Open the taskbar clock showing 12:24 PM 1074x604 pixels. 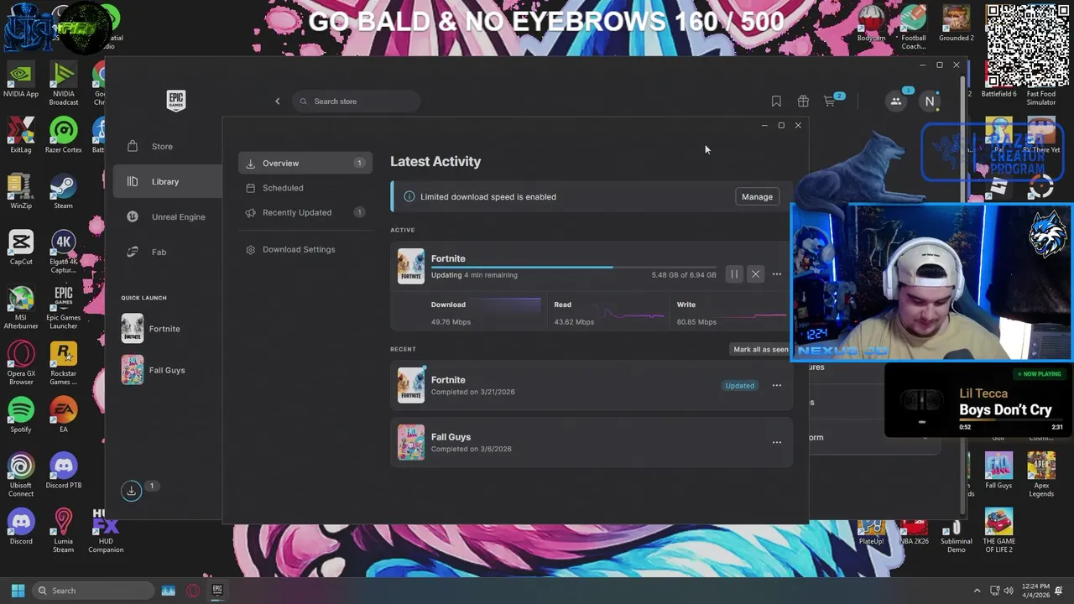(x=1035, y=591)
